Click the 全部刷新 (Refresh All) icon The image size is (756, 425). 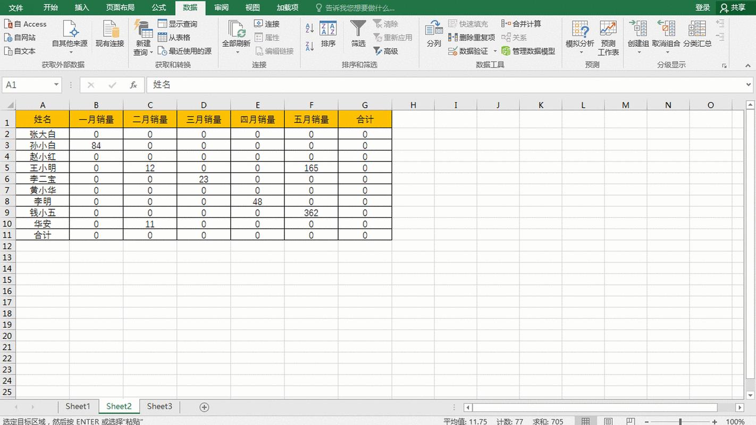[x=236, y=30]
